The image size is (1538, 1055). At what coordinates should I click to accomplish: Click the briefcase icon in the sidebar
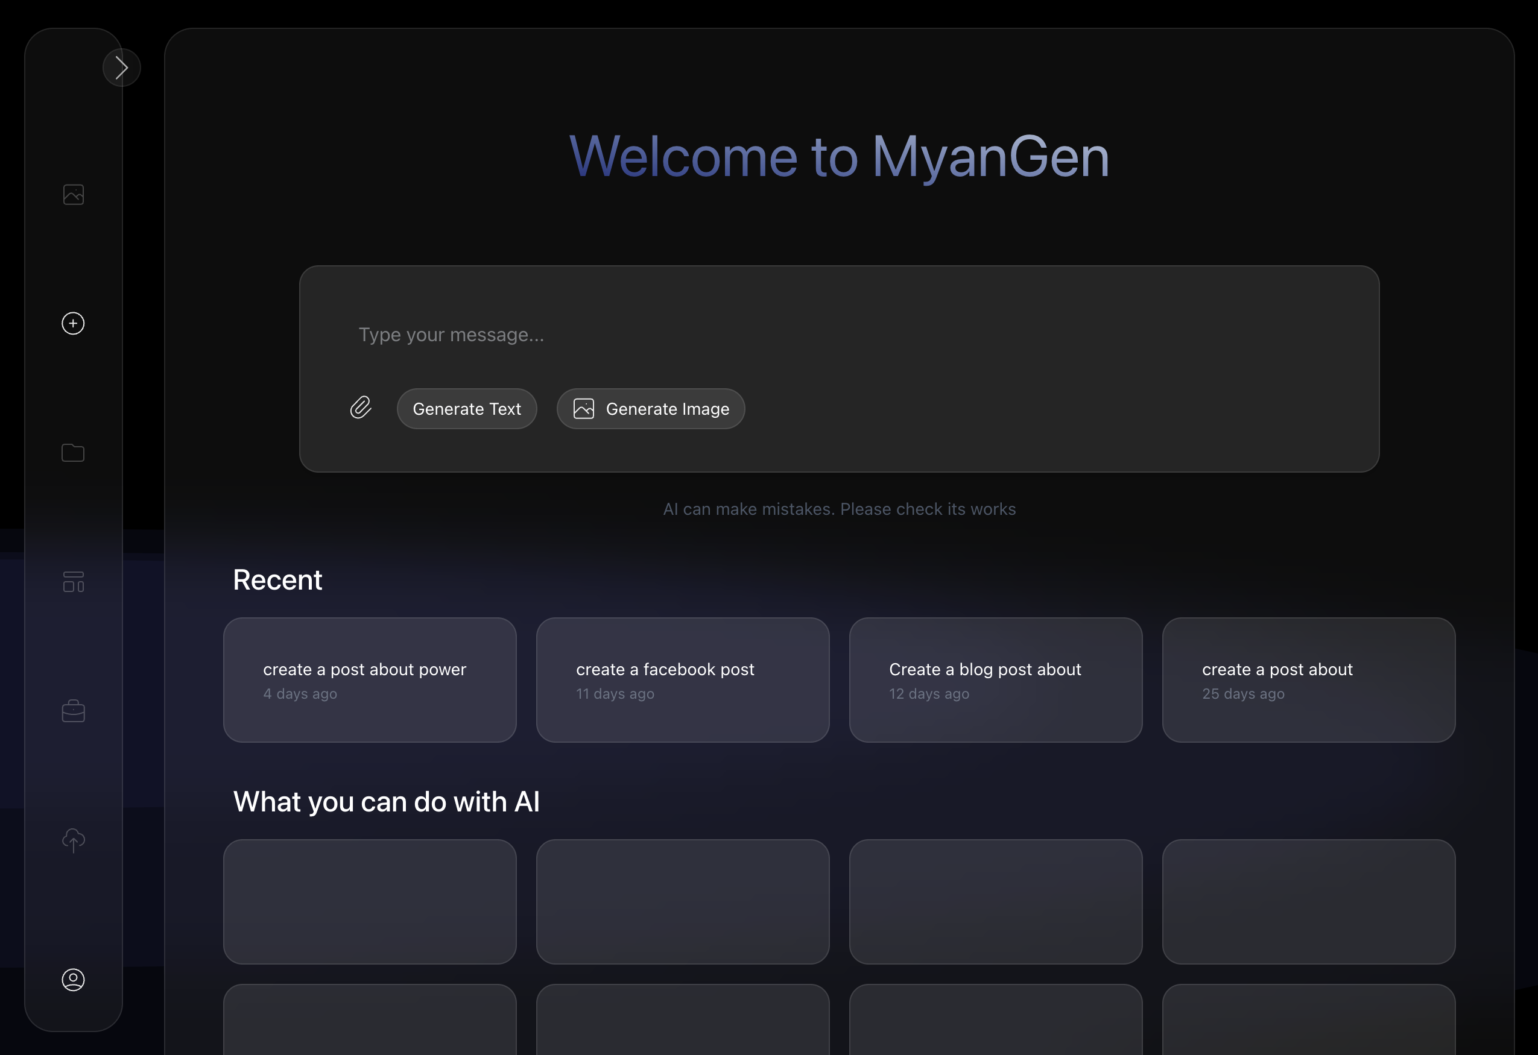(x=74, y=711)
